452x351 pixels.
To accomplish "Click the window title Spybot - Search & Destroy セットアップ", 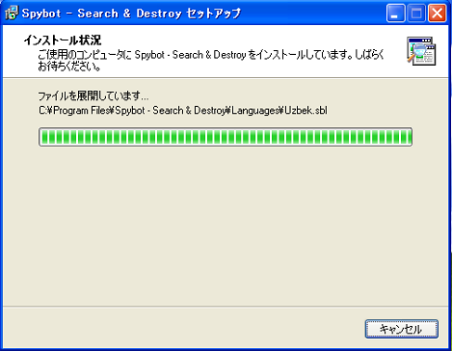I will (131, 13).
